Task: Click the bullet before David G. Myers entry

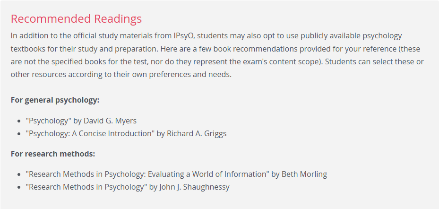Action: [19, 122]
